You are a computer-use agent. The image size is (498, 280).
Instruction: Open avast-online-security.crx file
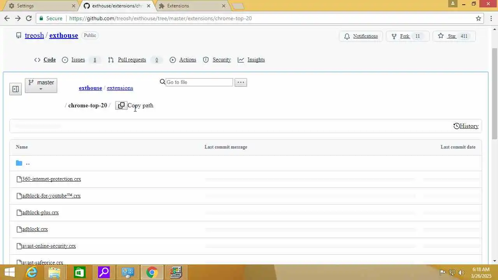pyautogui.click(x=49, y=246)
